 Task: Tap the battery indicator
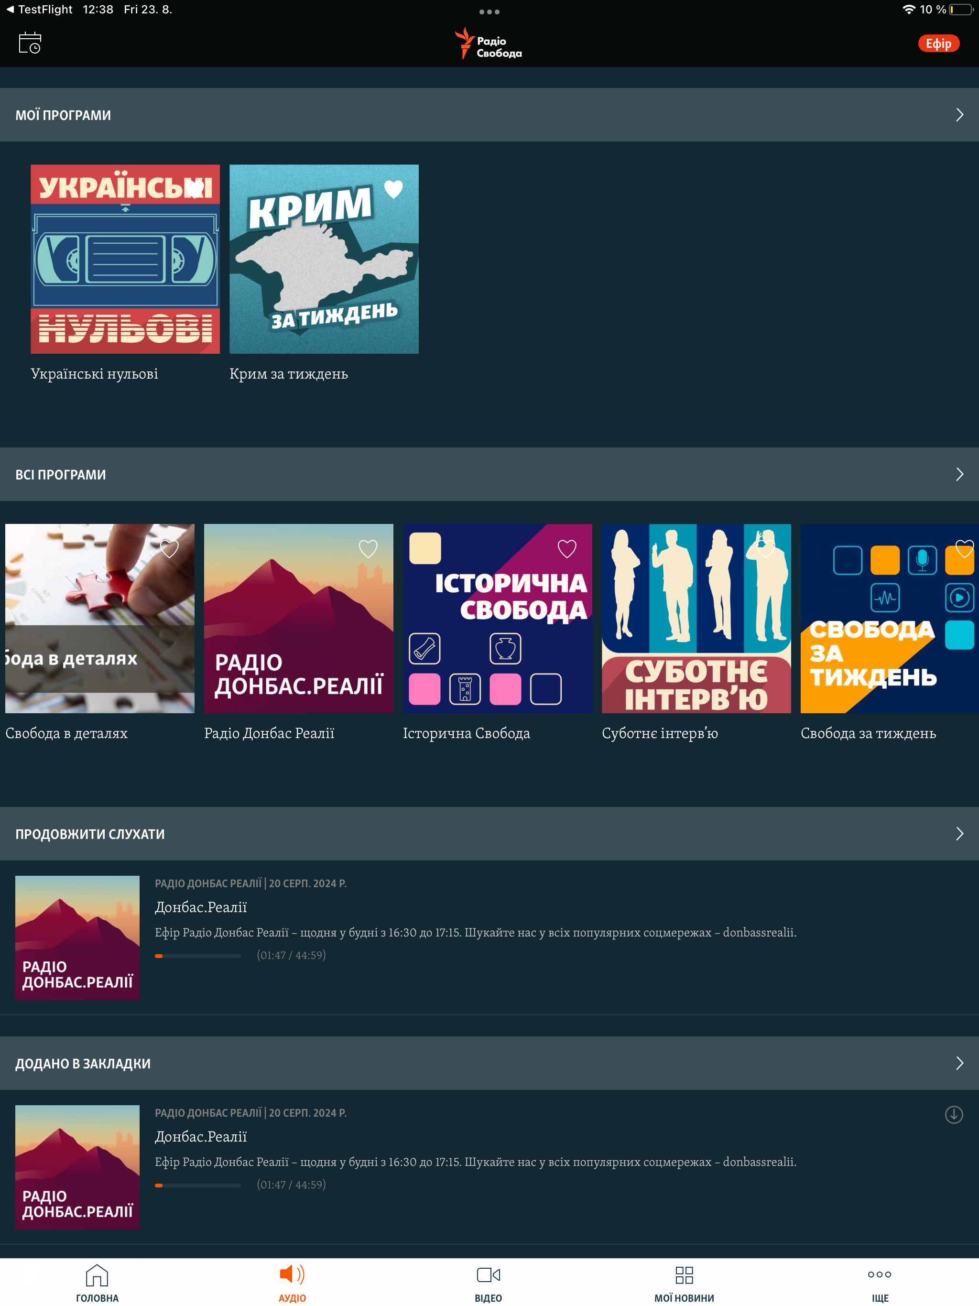tap(961, 10)
